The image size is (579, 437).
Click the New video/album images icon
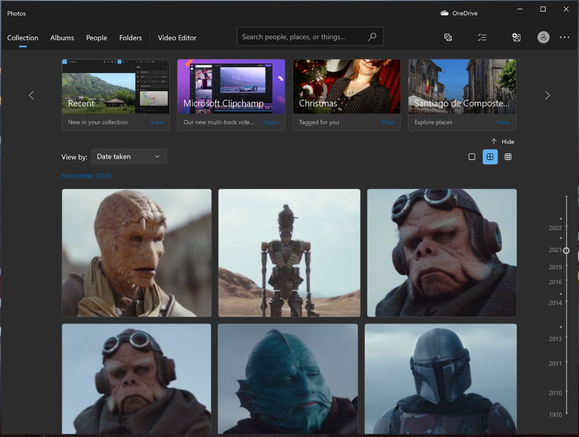[x=448, y=37]
